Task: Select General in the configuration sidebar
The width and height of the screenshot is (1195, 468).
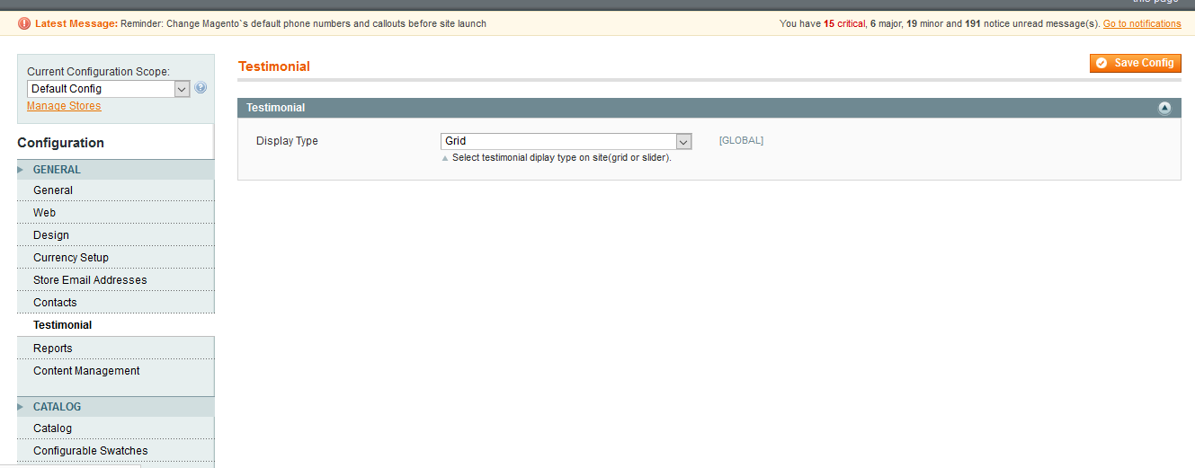Action: pyautogui.click(x=53, y=190)
